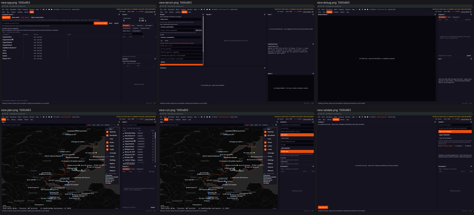Sort by companion column header in view-app
The image size is (474, 215).
[x=6, y=34]
